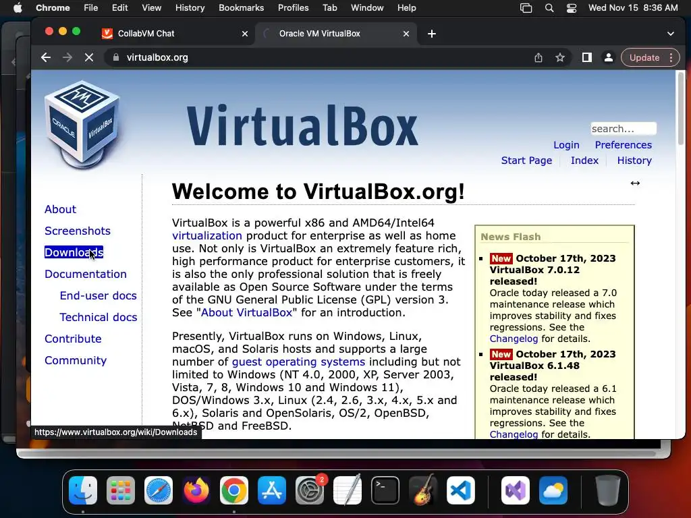Click the Index link
This screenshot has height=518, width=691.
584,161
